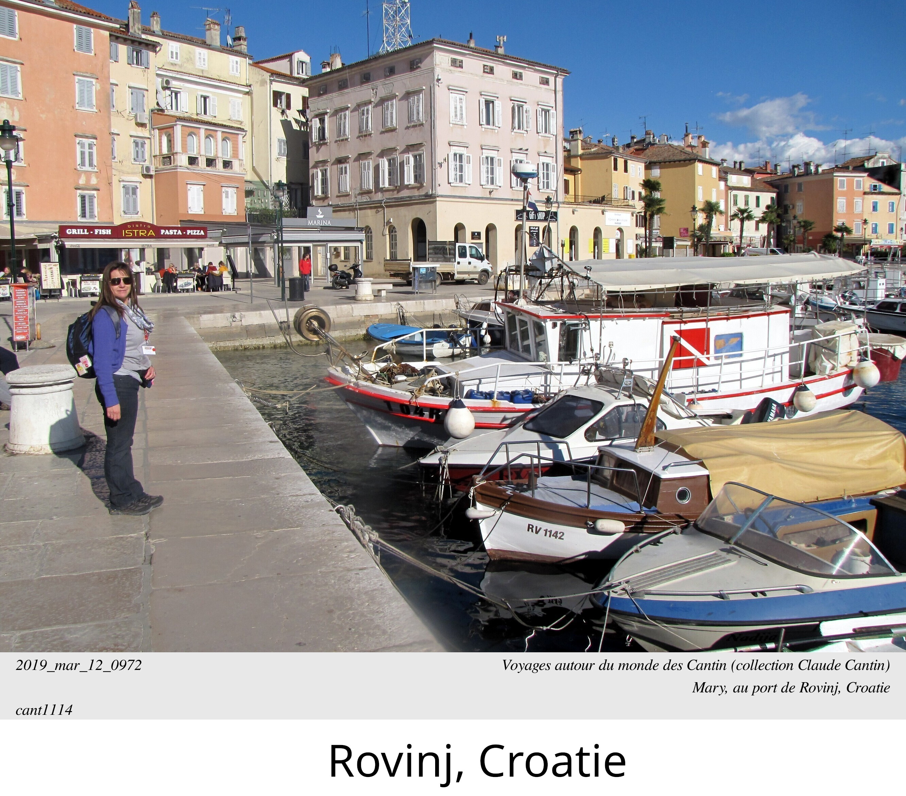
Task: Click the 'PASTA - PIZZA' text on awning
Action: click(183, 232)
